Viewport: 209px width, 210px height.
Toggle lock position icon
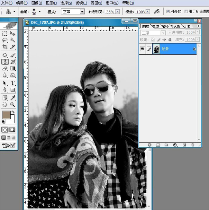pyautogui.click(x=164, y=39)
